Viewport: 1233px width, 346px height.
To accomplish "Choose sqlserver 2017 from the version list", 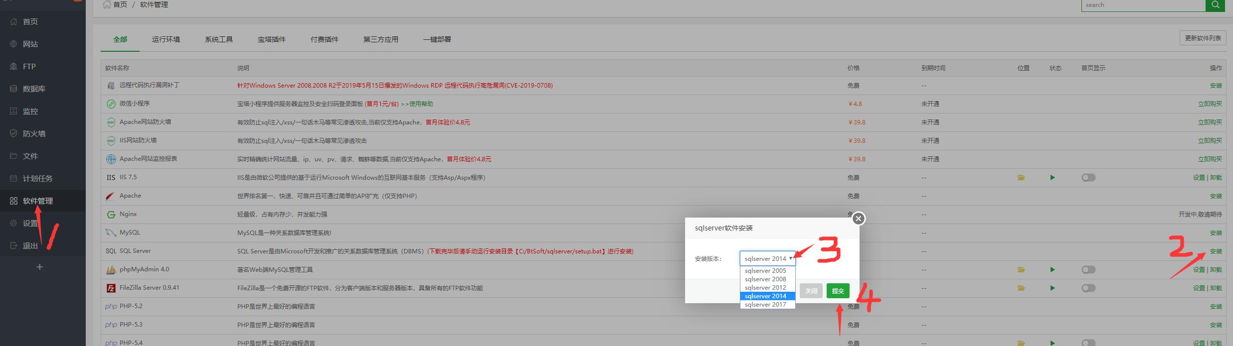I will (767, 305).
